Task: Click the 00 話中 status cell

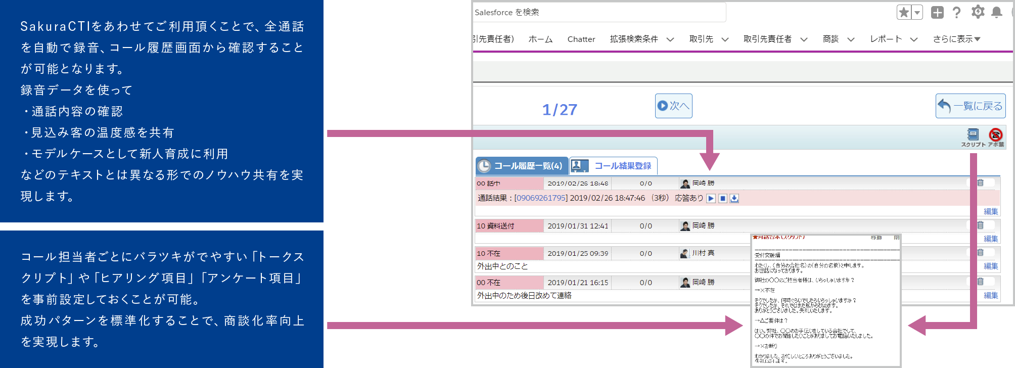Action: [510, 183]
